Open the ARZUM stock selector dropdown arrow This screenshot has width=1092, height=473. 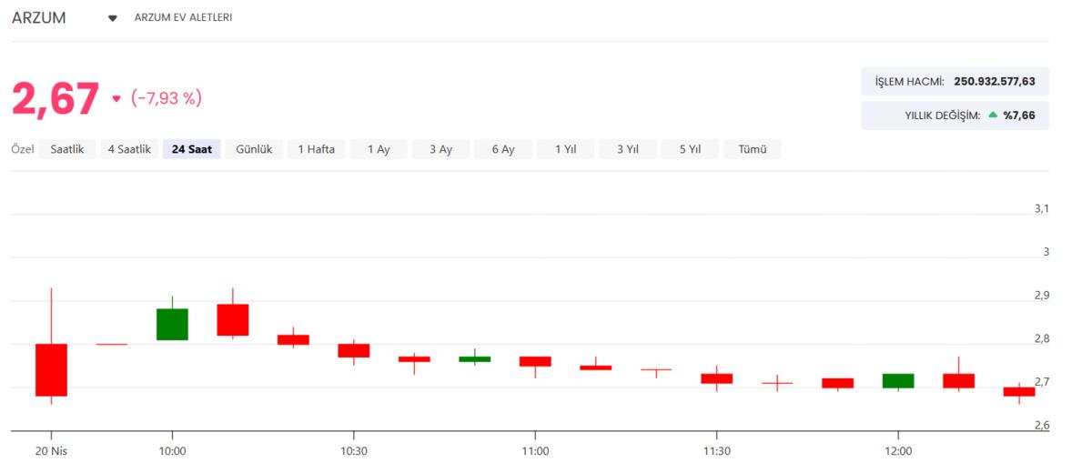(x=113, y=18)
